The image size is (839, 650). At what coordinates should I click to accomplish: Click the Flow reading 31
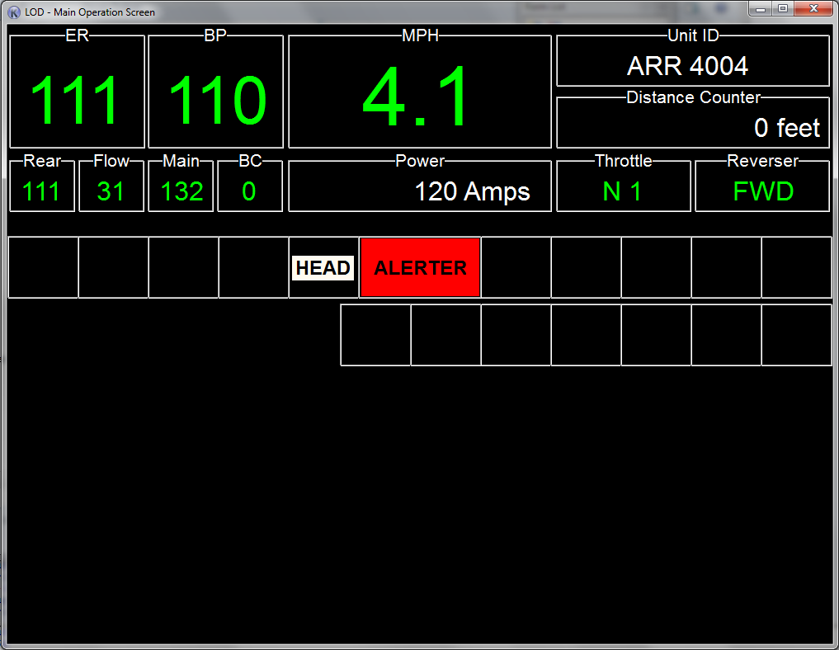click(111, 191)
